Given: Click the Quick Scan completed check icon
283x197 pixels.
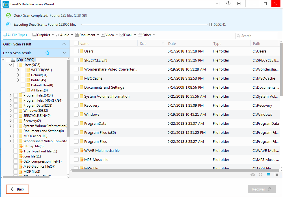Looking at the screenshot, I should click(8, 15).
